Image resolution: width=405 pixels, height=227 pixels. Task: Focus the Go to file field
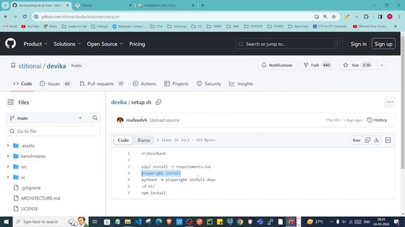[53, 131]
